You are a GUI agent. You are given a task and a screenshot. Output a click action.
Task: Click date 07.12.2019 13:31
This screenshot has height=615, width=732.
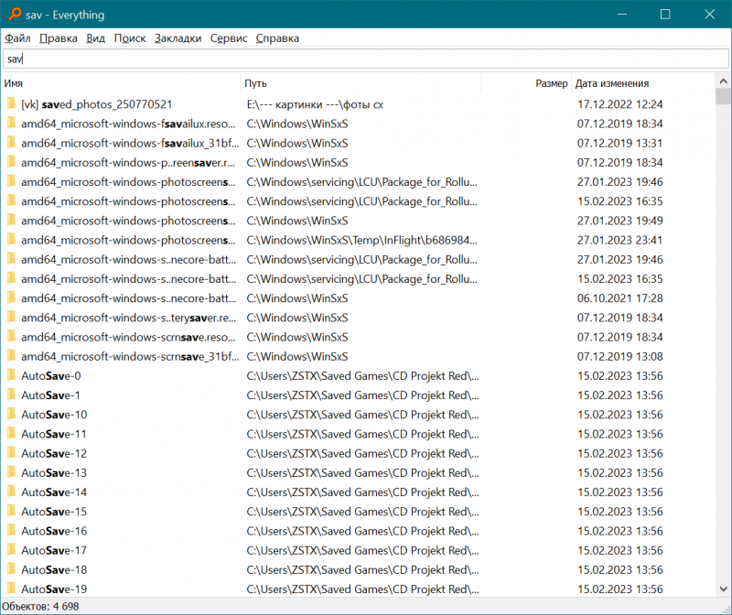(620, 143)
